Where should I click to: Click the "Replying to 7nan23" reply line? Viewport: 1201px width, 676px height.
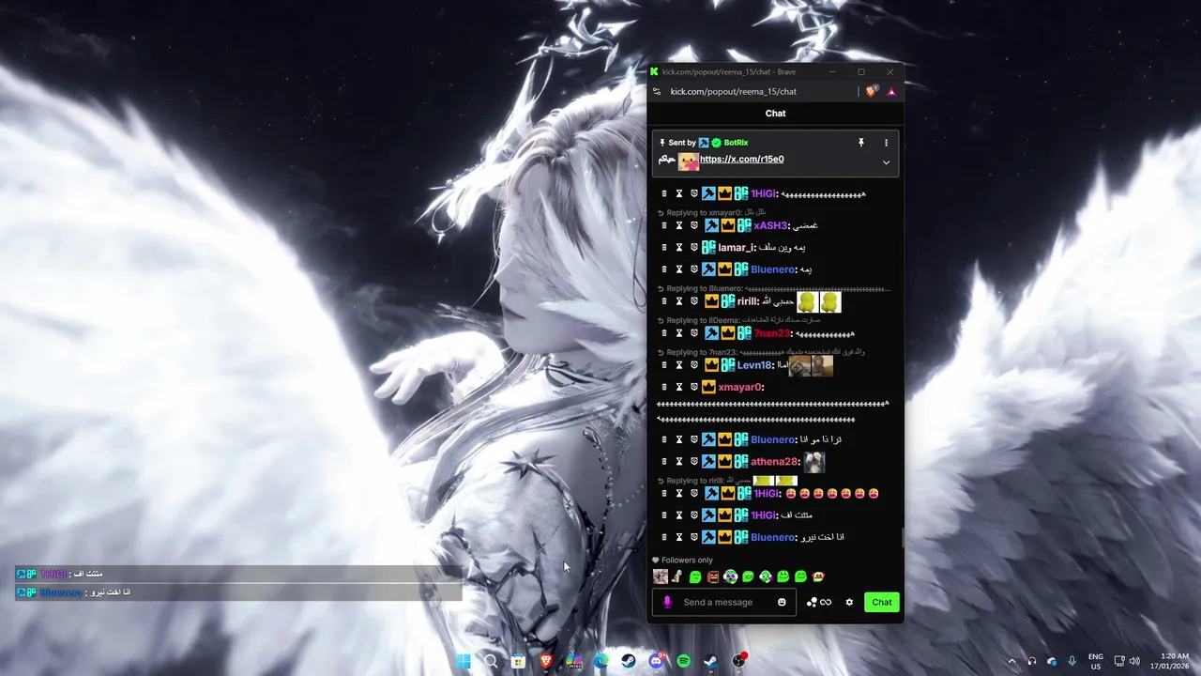[x=762, y=352]
